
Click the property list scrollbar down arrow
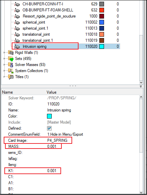pos(141,193)
